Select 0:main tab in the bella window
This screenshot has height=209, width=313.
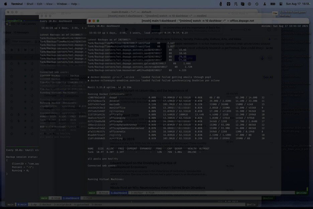[x=22, y=205]
